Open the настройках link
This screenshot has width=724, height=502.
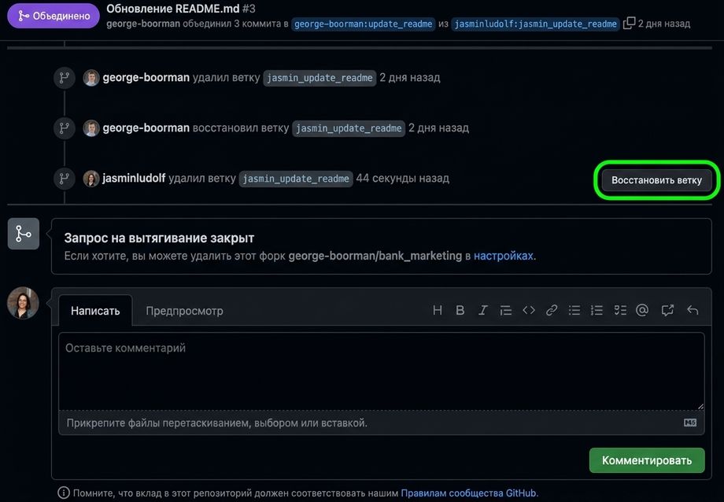(504, 256)
